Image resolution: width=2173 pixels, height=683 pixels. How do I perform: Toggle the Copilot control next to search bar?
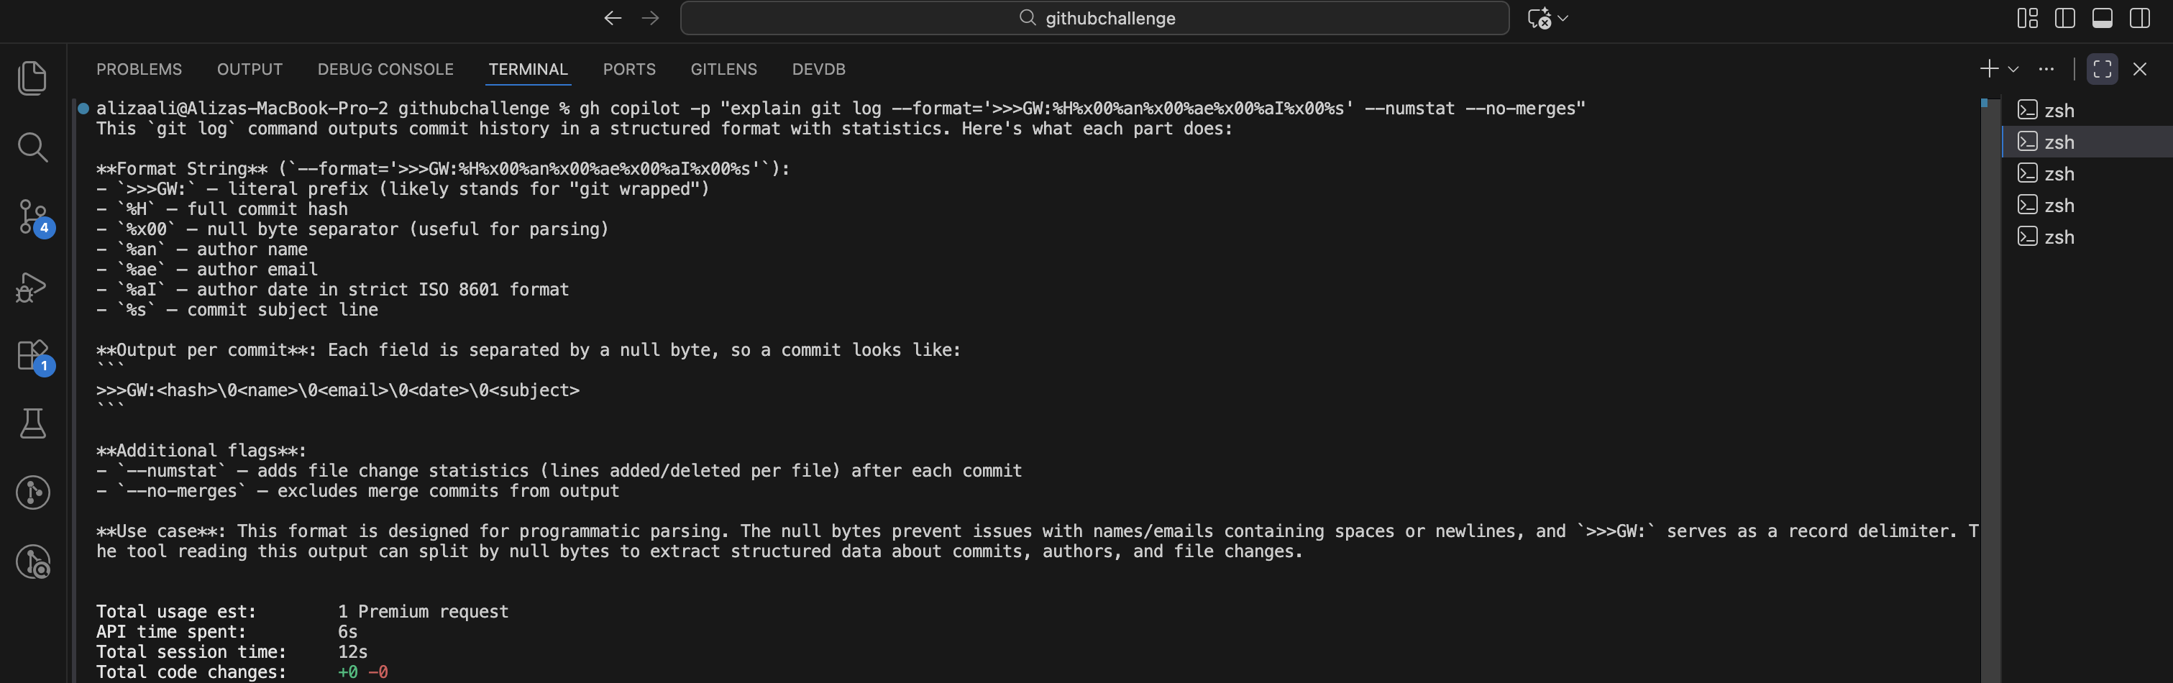pyautogui.click(x=1546, y=18)
